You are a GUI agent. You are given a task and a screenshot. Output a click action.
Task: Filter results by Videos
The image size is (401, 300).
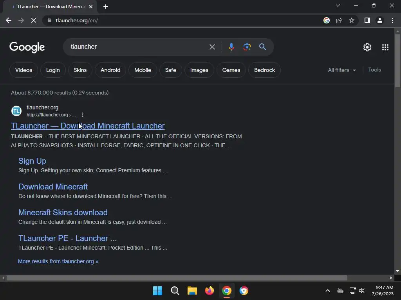(x=23, y=70)
